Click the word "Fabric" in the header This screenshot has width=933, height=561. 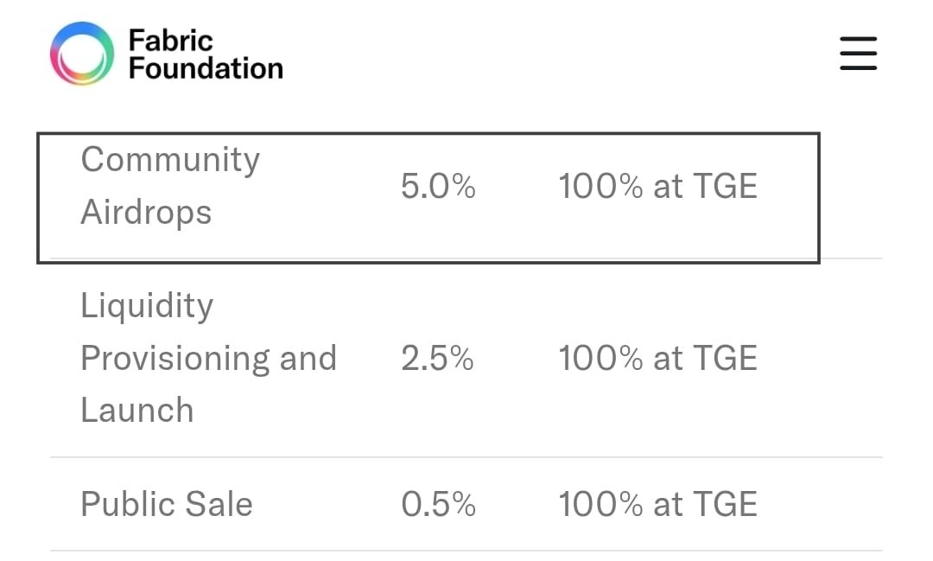(170, 40)
